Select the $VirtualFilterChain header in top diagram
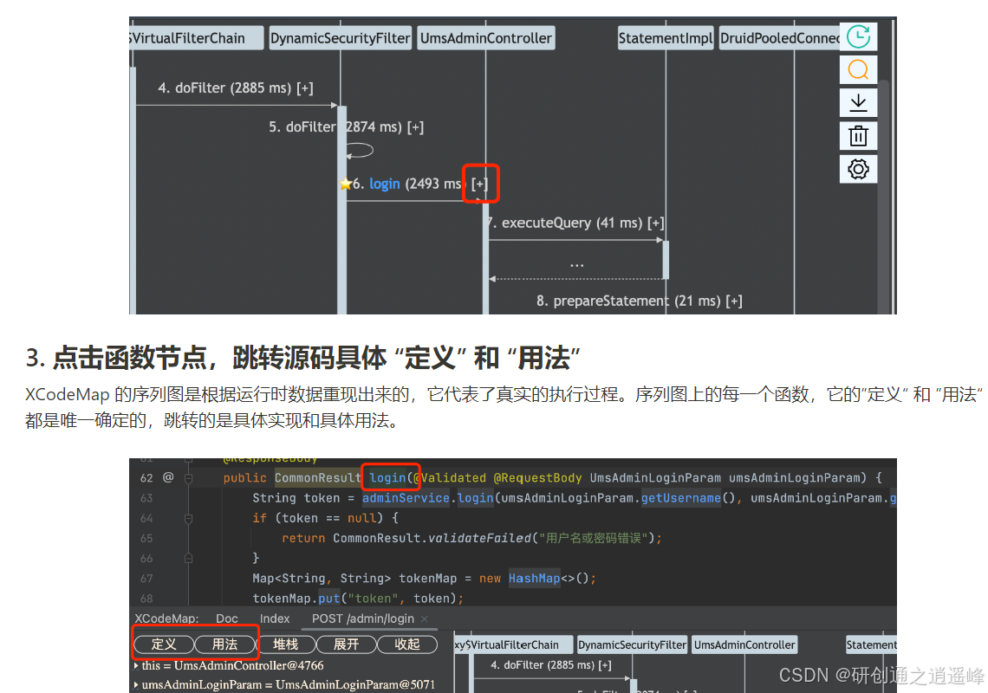This screenshot has height=693, width=988. 197,38
